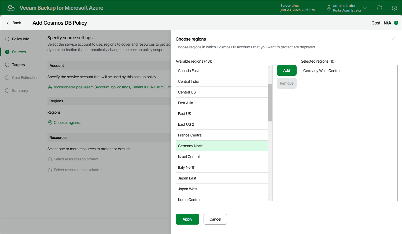Click the Veeam Azure logo icon

pyautogui.click(x=11, y=8)
